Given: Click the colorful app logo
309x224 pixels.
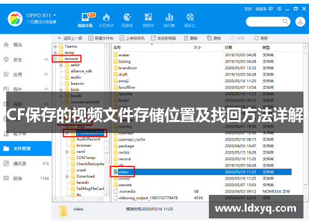Looking at the screenshot, I should click(15, 19).
